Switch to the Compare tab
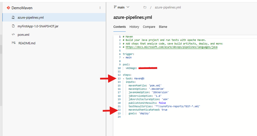The height and width of the screenshot is (136, 257). pos(149,27)
